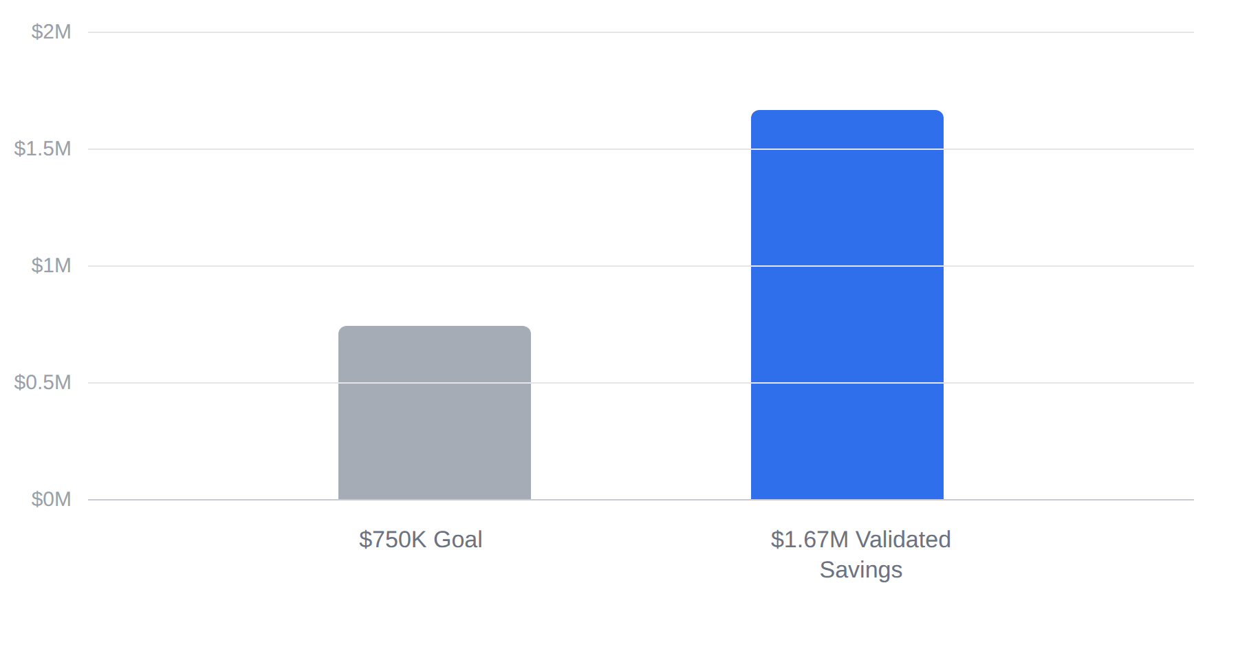The width and height of the screenshot is (1238, 660).
Task: Click the rounded top edge of gray bar
Action: tap(435, 327)
